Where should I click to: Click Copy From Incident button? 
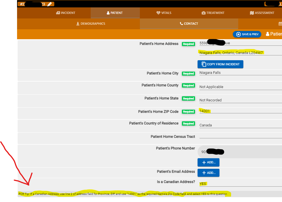220,64
